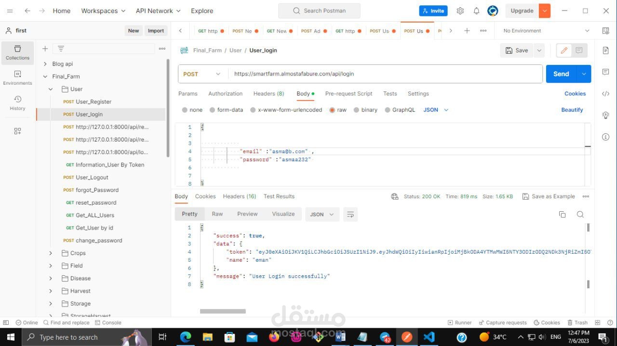Open Visual Studio Code from taskbar
This screenshot has width=617, height=346.
pyautogui.click(x=429, y=337)
